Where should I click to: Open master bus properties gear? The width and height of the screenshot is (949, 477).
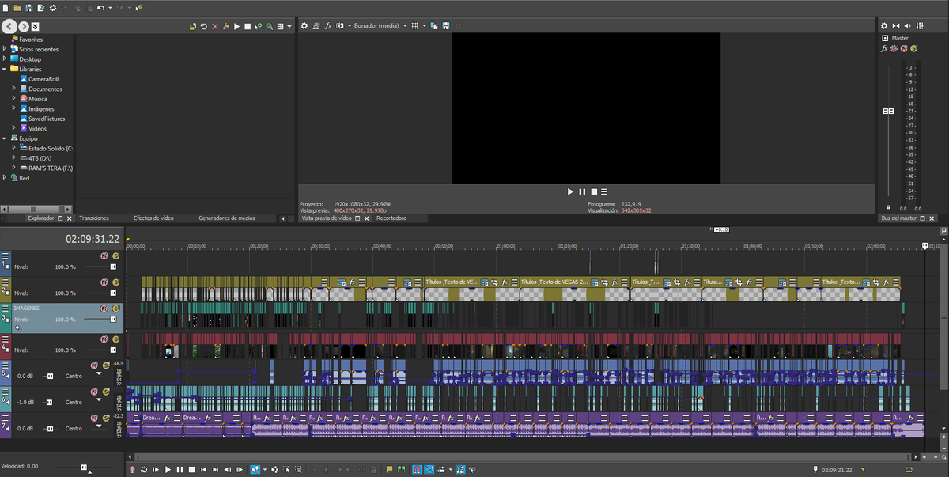(x=885, y=26)
